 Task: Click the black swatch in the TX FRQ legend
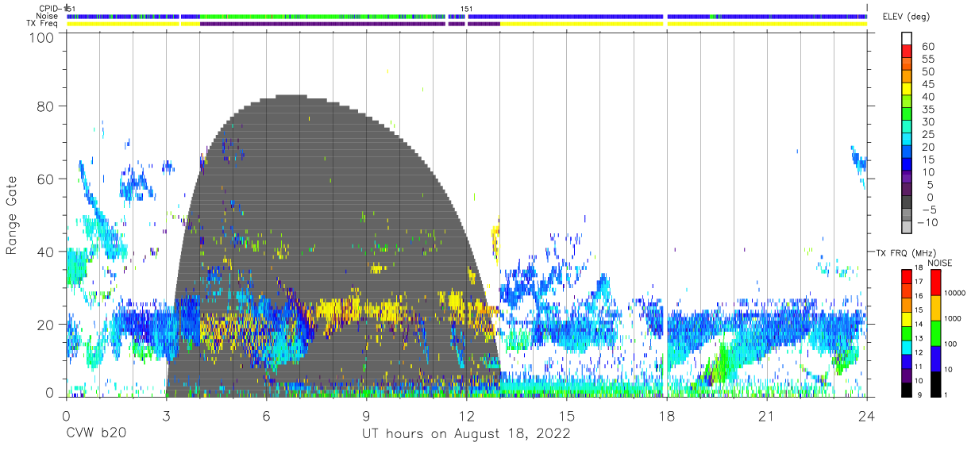(x=906, y=389)
